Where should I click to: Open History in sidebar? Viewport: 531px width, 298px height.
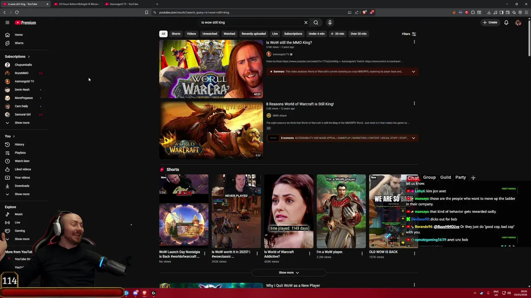(19, 144)
